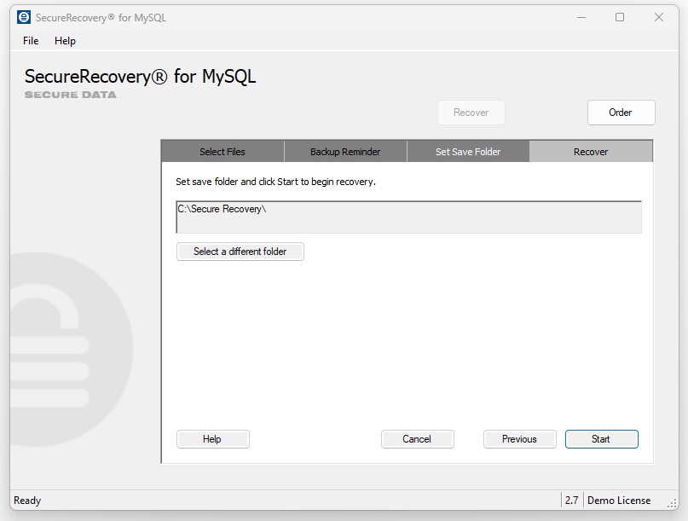The image size is (688, 521).
Task: Click the Recover button above the tabs
Action: (471, 112)
